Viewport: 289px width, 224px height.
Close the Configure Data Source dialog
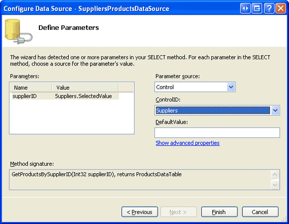point(281,8)
